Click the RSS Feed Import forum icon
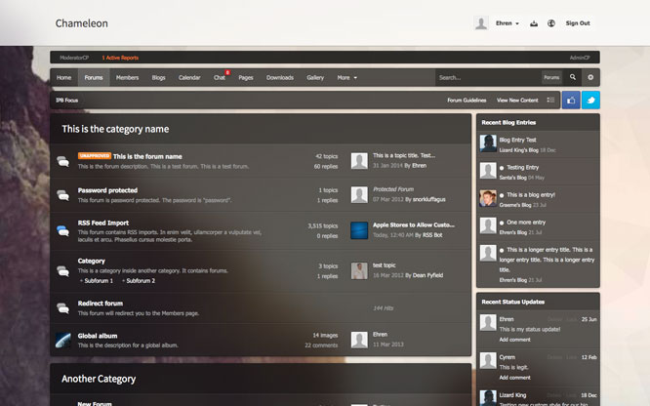This screenshot has width=650, height=406. [62, 229]
